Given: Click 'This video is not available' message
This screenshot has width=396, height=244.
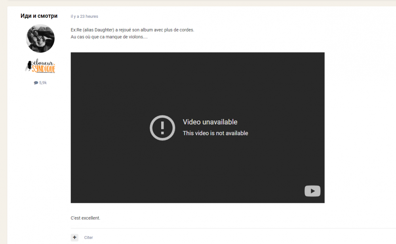Looking at the screenshot, I should [215, 133].
